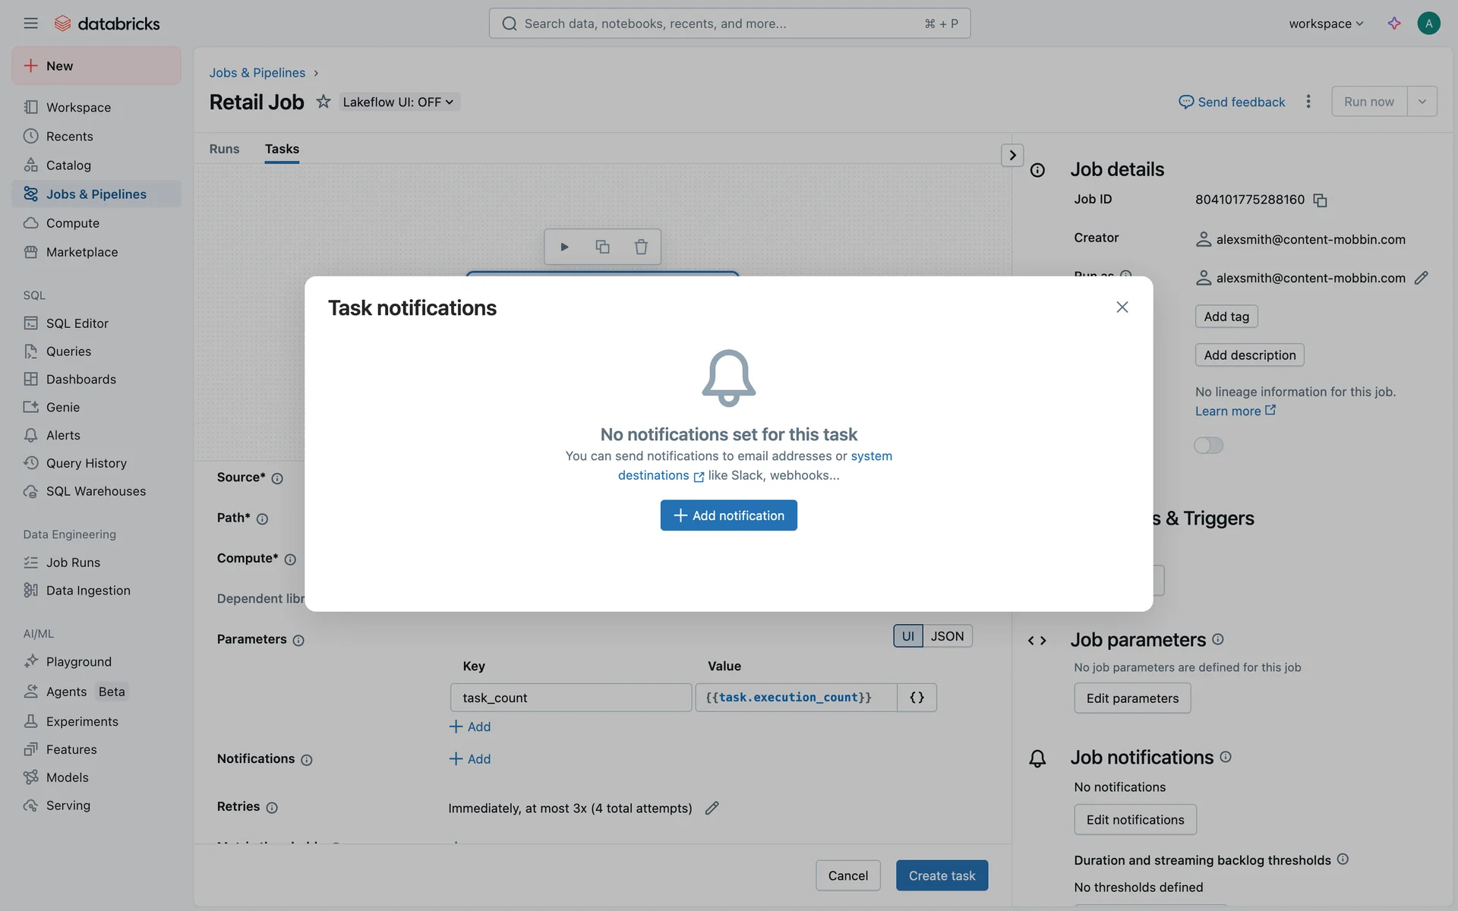Star the Retail Job as favorite
The width and height of the screenshot is (1458, 911).
(x=323, y=102)
